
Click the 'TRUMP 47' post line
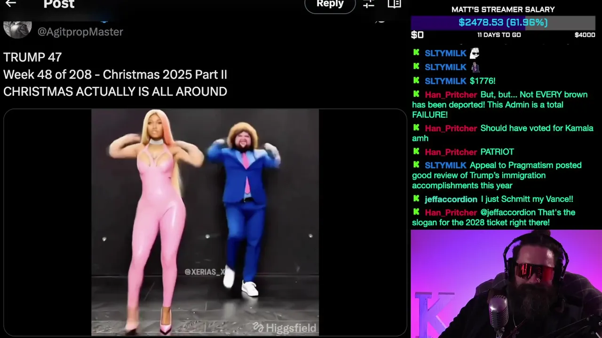click(32, 57)
